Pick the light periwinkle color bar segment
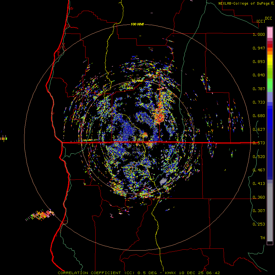275x275 pixels. pos(270,97)
